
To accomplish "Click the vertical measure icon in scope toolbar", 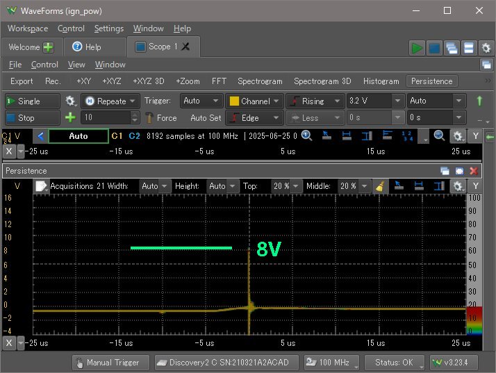I will point(367,136).
